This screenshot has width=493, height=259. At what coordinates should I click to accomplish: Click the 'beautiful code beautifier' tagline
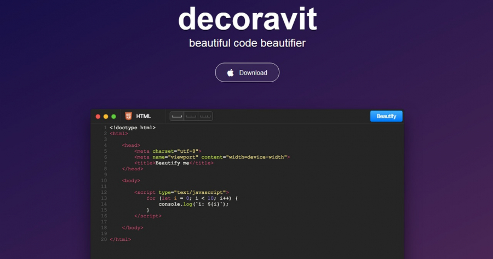(247, 43)
